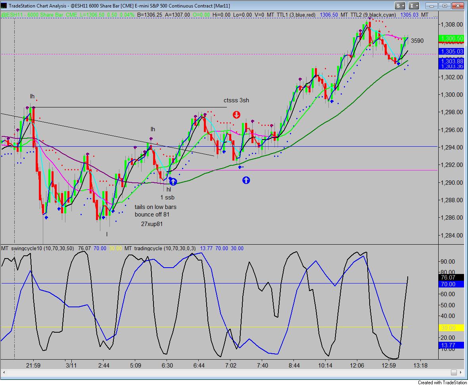Click the blue 13.77 tradingcycle value tag

pyautogui.click(x=451, y=345)
